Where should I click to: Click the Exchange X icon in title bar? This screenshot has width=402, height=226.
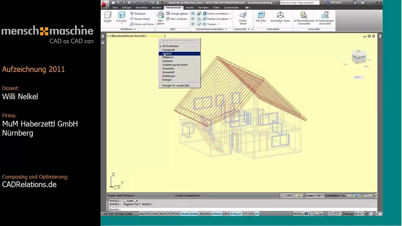pos(355,3)
